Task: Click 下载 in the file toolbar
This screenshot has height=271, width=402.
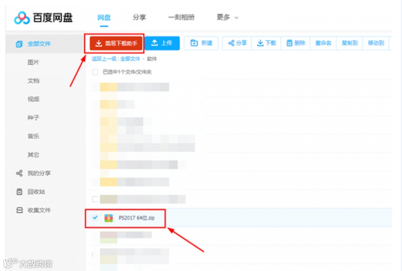Action: 266,43
